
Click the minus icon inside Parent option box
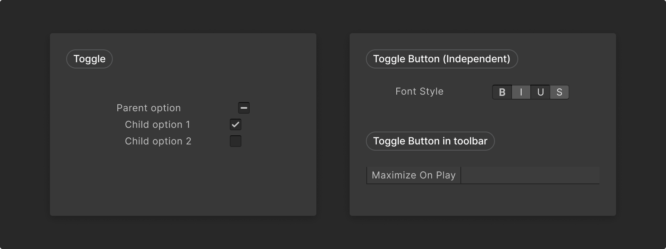point(244,108)
